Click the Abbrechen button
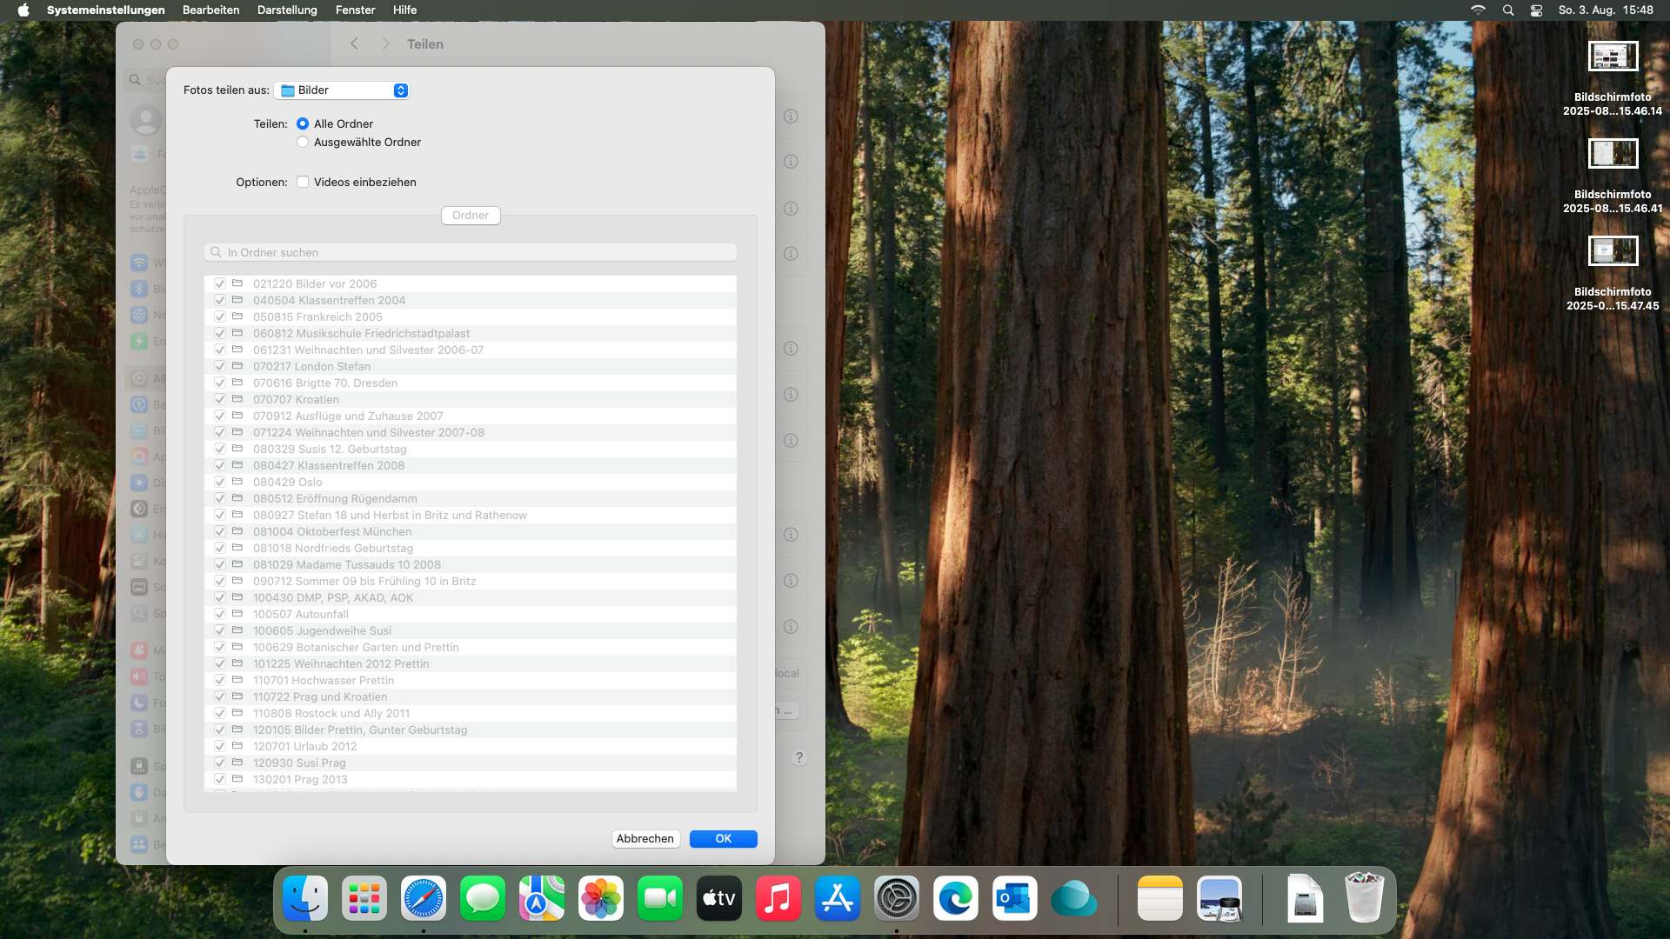The height and width of the screenshot is (939, 1670). pos(645,838)
